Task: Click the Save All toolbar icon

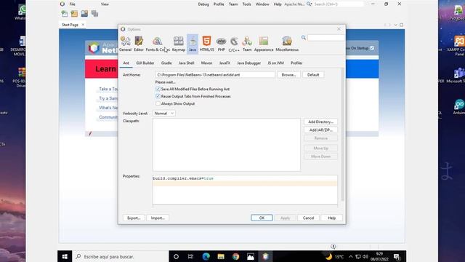Action: (x=94, y=14)
